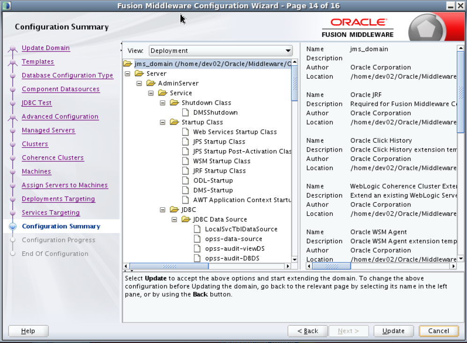
Task: Open the View dropdown showing Deployment
Action: click(x=221, y=51)
